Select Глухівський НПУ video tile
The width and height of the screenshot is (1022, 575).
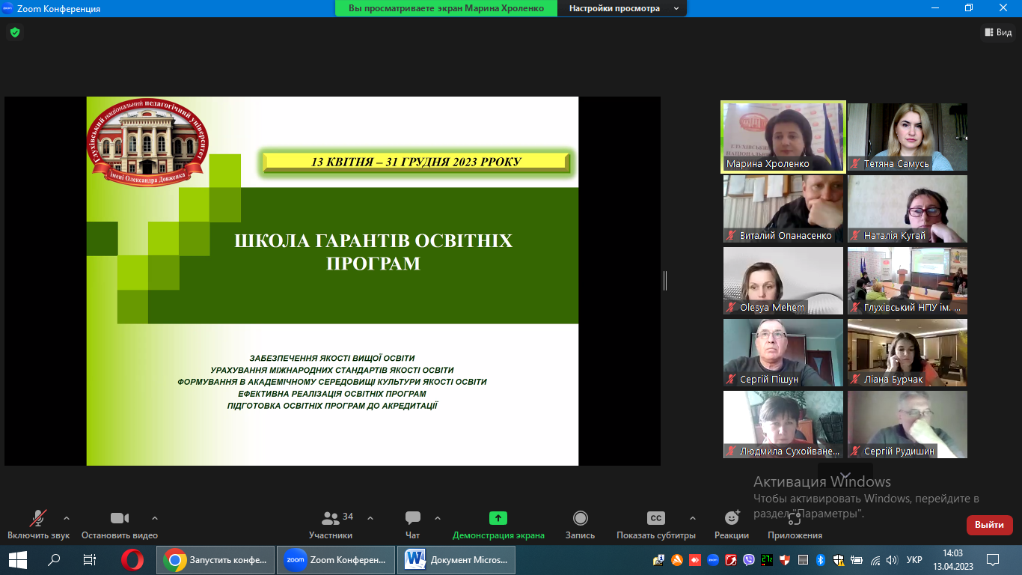(x=907, y=281)
